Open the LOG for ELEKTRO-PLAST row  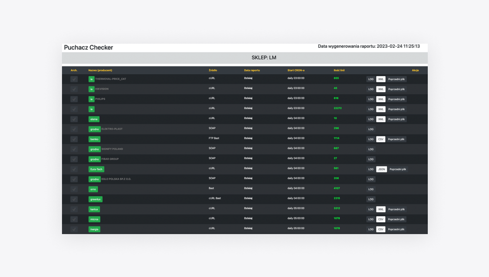[x=371, y=129]
